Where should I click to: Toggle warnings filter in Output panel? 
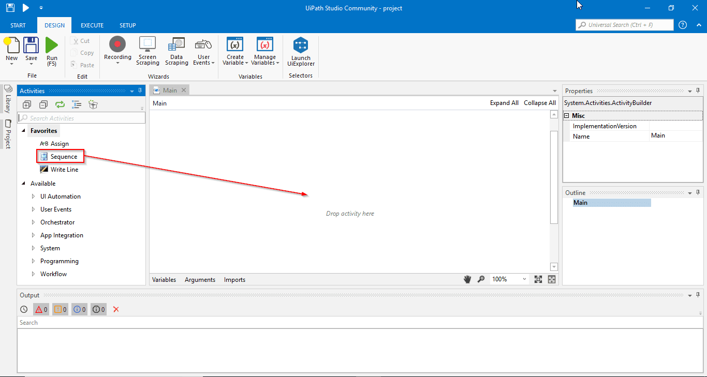(60, 309)
